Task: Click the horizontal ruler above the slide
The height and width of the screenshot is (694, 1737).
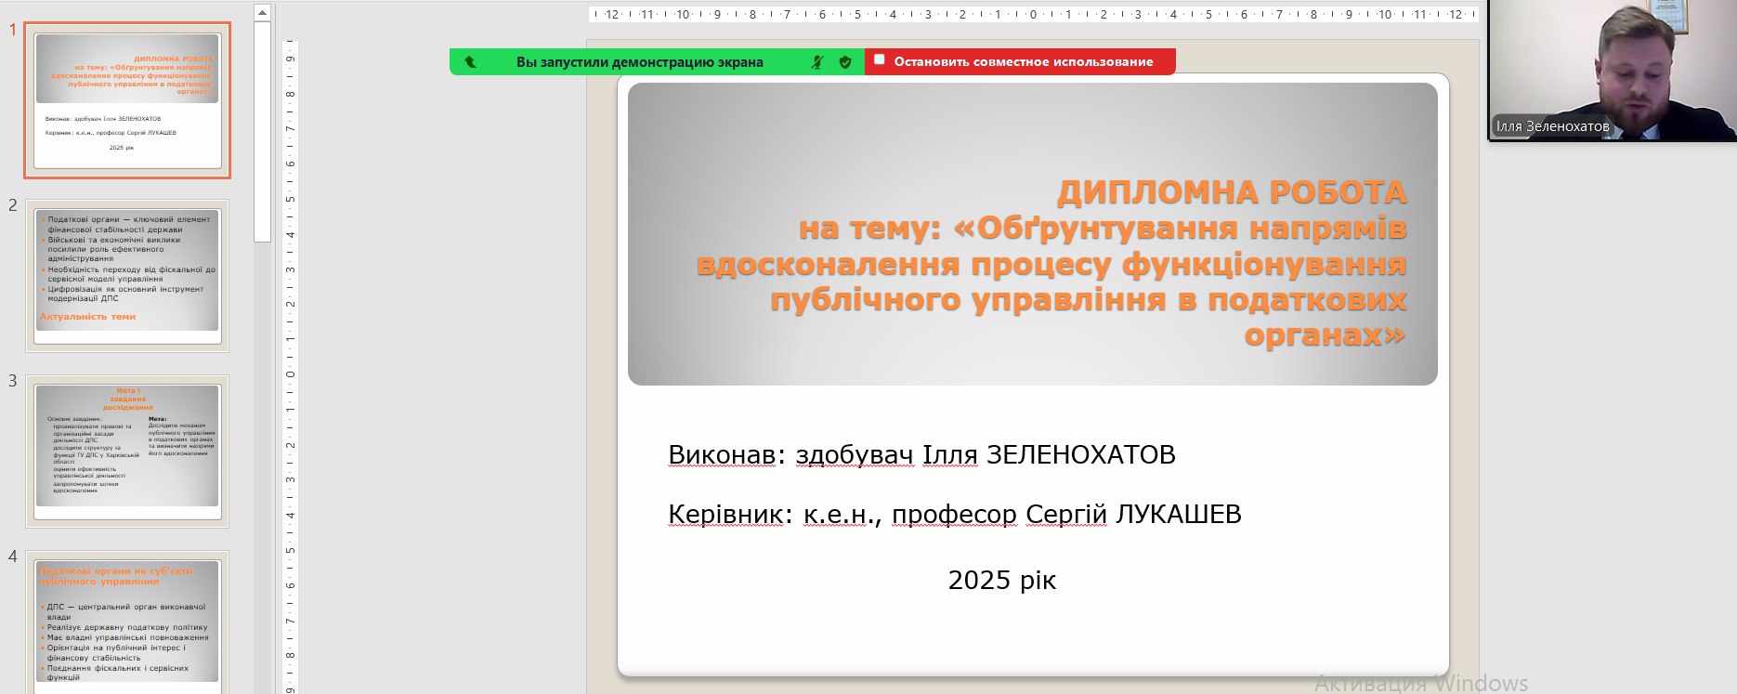Action: 1031,15
